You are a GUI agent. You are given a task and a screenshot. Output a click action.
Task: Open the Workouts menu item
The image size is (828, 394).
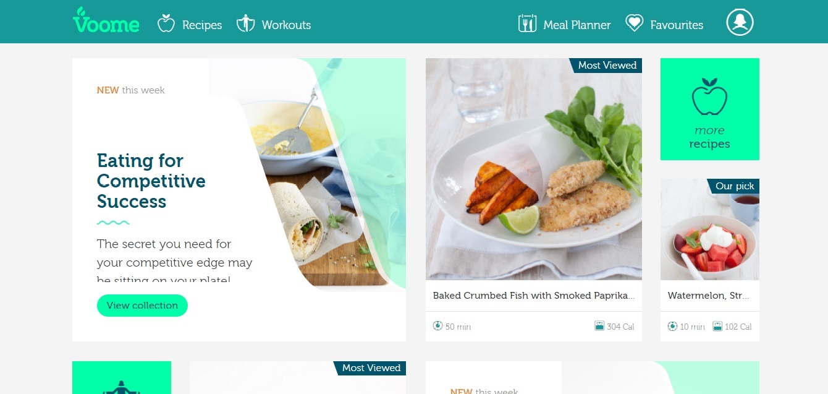(x=286, y=25)
